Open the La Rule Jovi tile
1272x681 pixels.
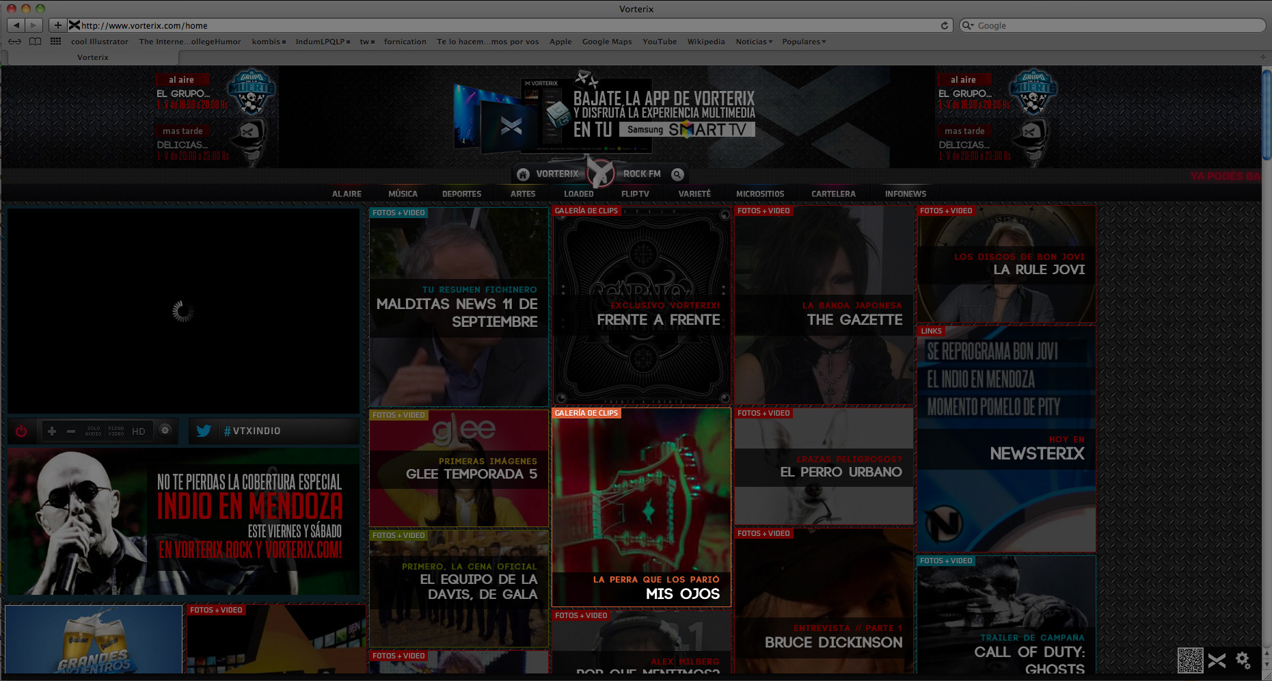pyautogui.click(x=1006, y=264)
